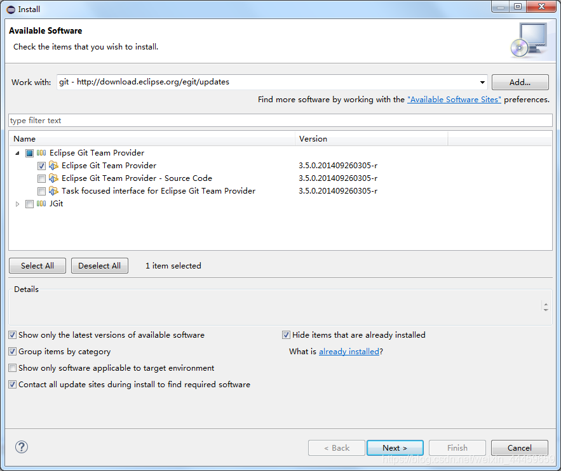Screen dimensions: 561x471
Task: Click version 3.5.0.201409260305-r of Source Code row
Action: [x=338, y=178]
